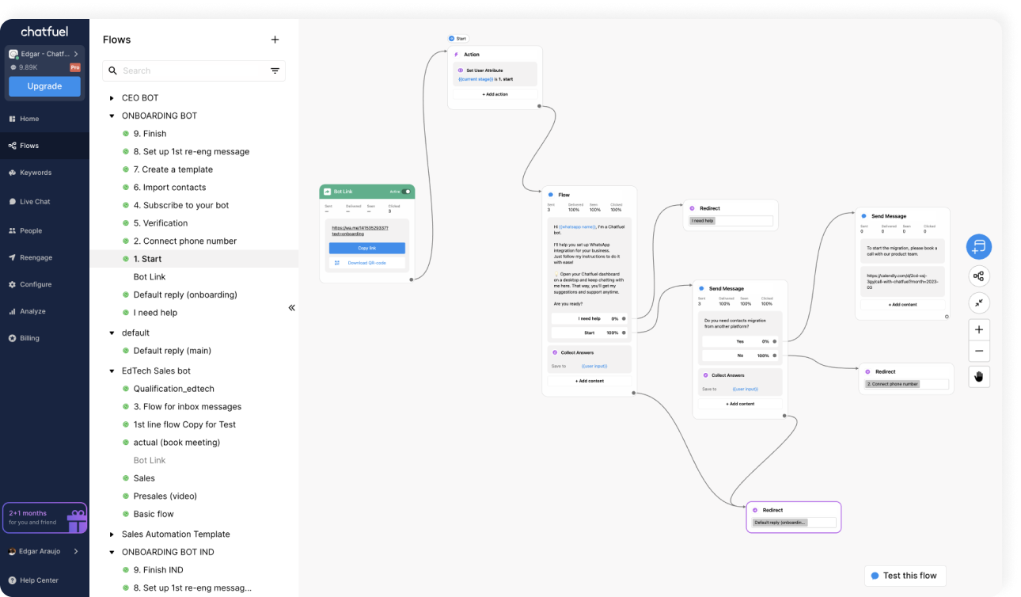Click the Chatfuel logo
1021x597 pixels.
click(44, 32)
